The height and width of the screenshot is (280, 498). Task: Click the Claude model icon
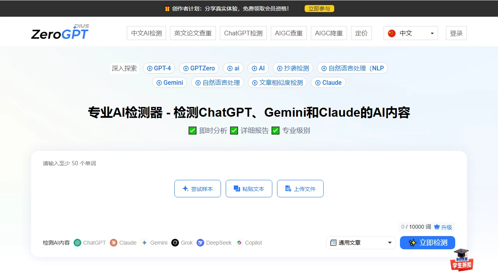tap(114, 243)
